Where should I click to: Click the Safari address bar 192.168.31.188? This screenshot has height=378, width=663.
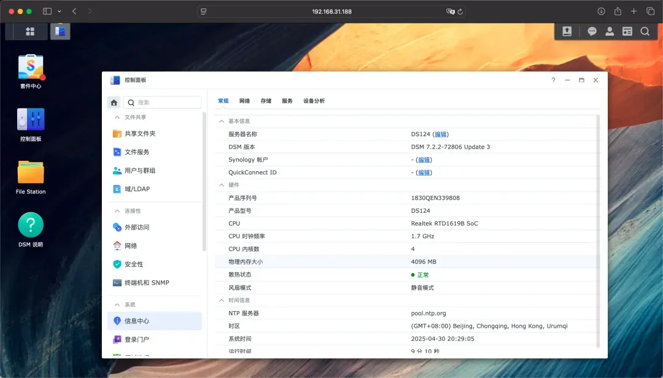(332, 12)
